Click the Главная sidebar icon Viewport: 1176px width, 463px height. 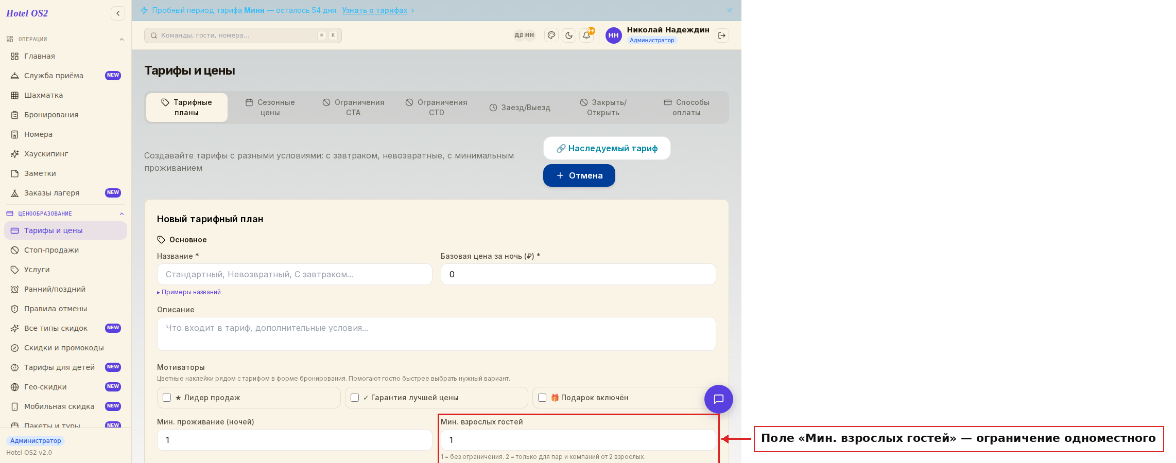[x=15, y=56]
